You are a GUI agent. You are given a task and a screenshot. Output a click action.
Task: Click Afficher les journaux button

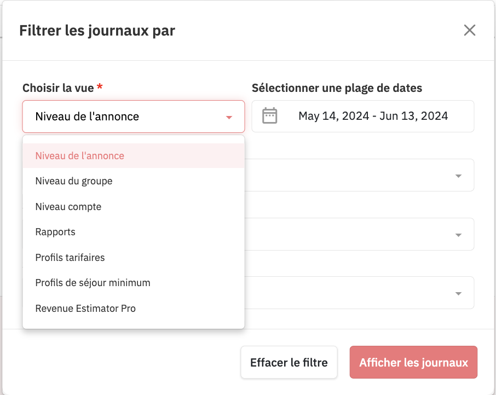coord(413,362)
